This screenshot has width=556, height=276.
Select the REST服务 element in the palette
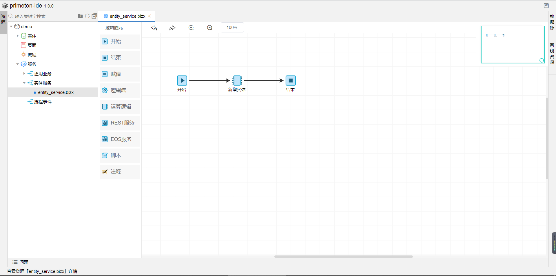[x=120, y=123]
